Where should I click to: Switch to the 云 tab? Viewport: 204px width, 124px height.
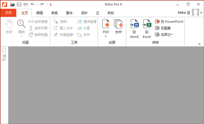pos(98,13)
